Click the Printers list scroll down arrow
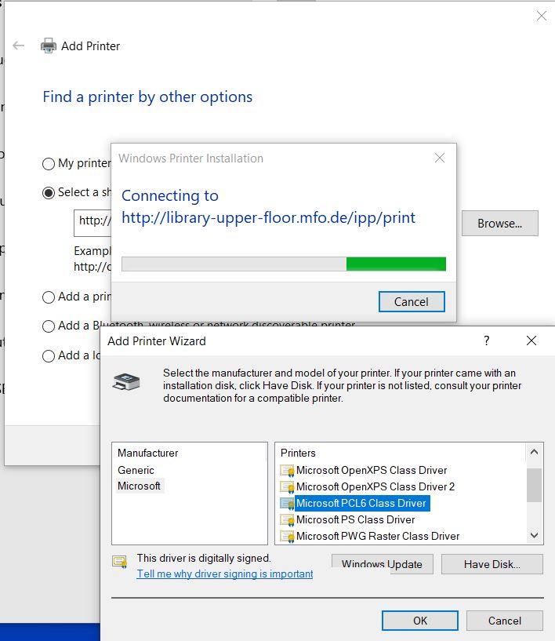This screenshot has height=641, width=555. click(534, 535)
